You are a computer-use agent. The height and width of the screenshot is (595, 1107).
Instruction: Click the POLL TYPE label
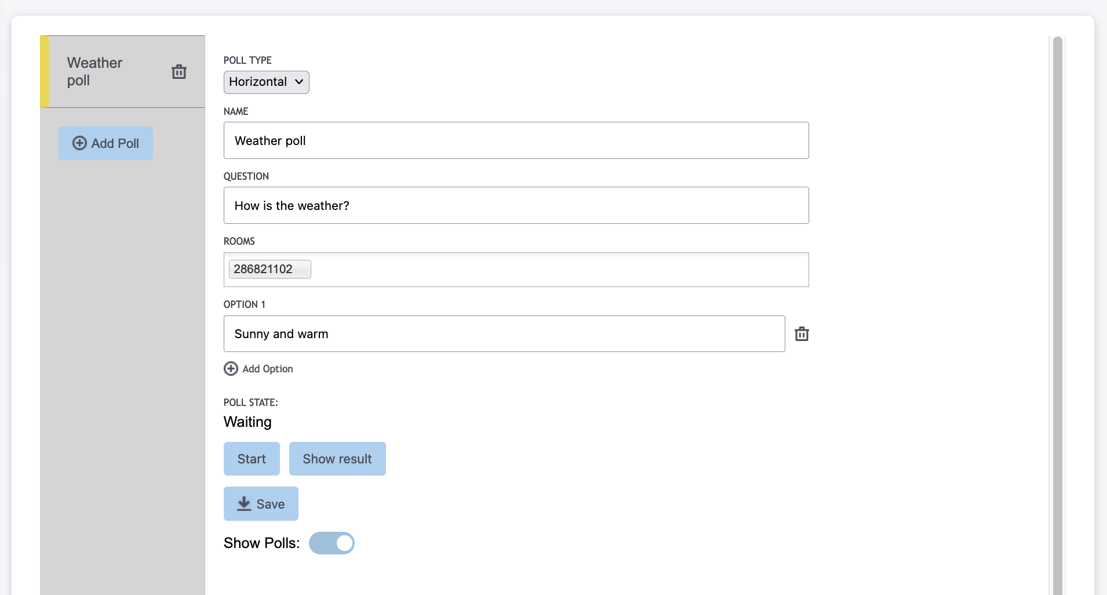(247, 60)
